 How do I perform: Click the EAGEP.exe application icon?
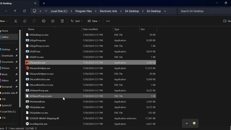tap(27, 51)
